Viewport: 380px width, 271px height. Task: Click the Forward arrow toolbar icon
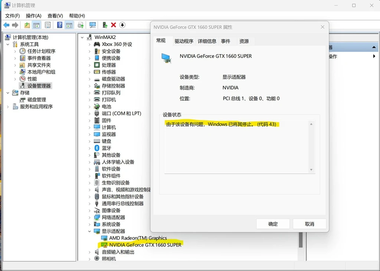click(15, 25)
